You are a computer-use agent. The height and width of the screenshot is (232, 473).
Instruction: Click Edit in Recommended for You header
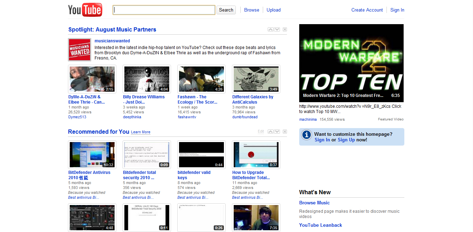click(261, 132)
